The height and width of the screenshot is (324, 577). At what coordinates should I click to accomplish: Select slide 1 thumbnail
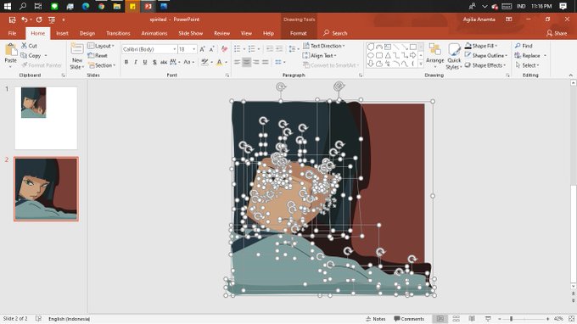click(x=46, y=118)
